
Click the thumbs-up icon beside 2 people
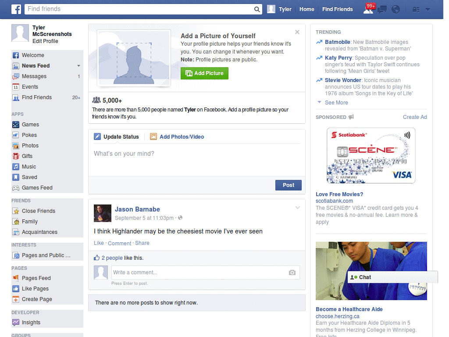(x=97, y=258)
